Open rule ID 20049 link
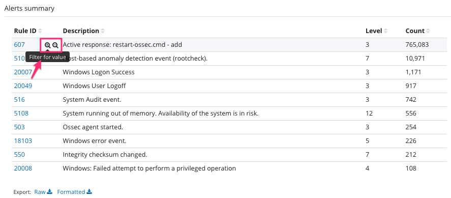 [23, 86]
